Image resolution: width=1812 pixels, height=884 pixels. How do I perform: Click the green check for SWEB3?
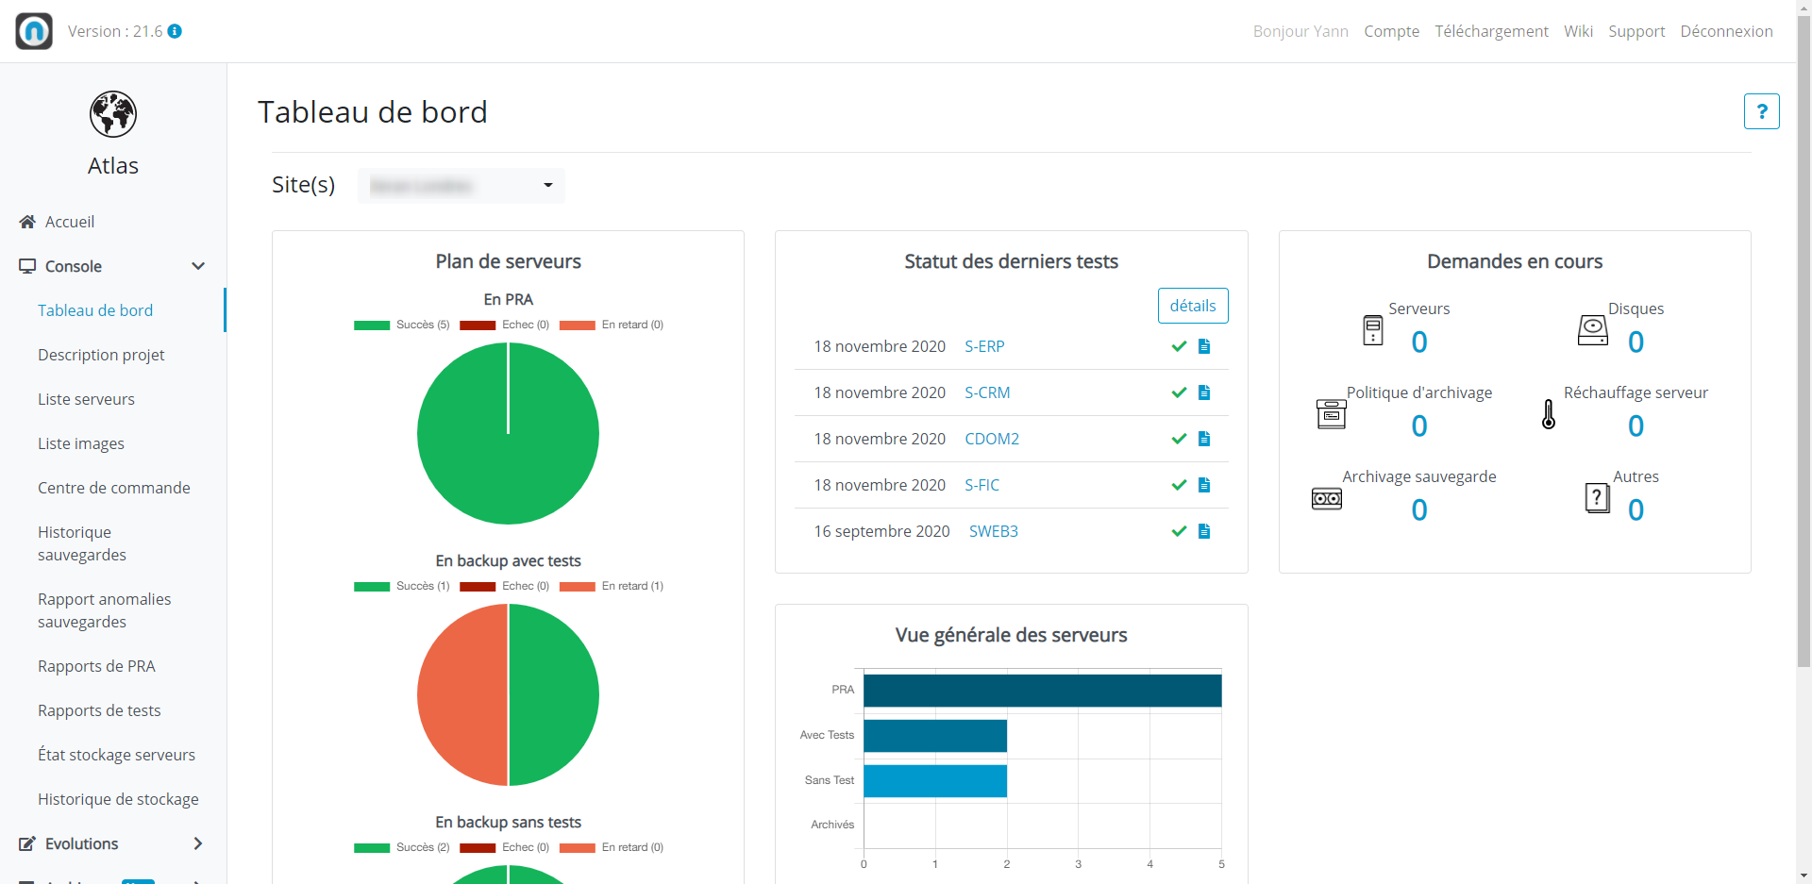(1179, 531)
